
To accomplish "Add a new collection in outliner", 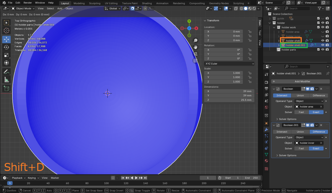I will click(328, 9).
